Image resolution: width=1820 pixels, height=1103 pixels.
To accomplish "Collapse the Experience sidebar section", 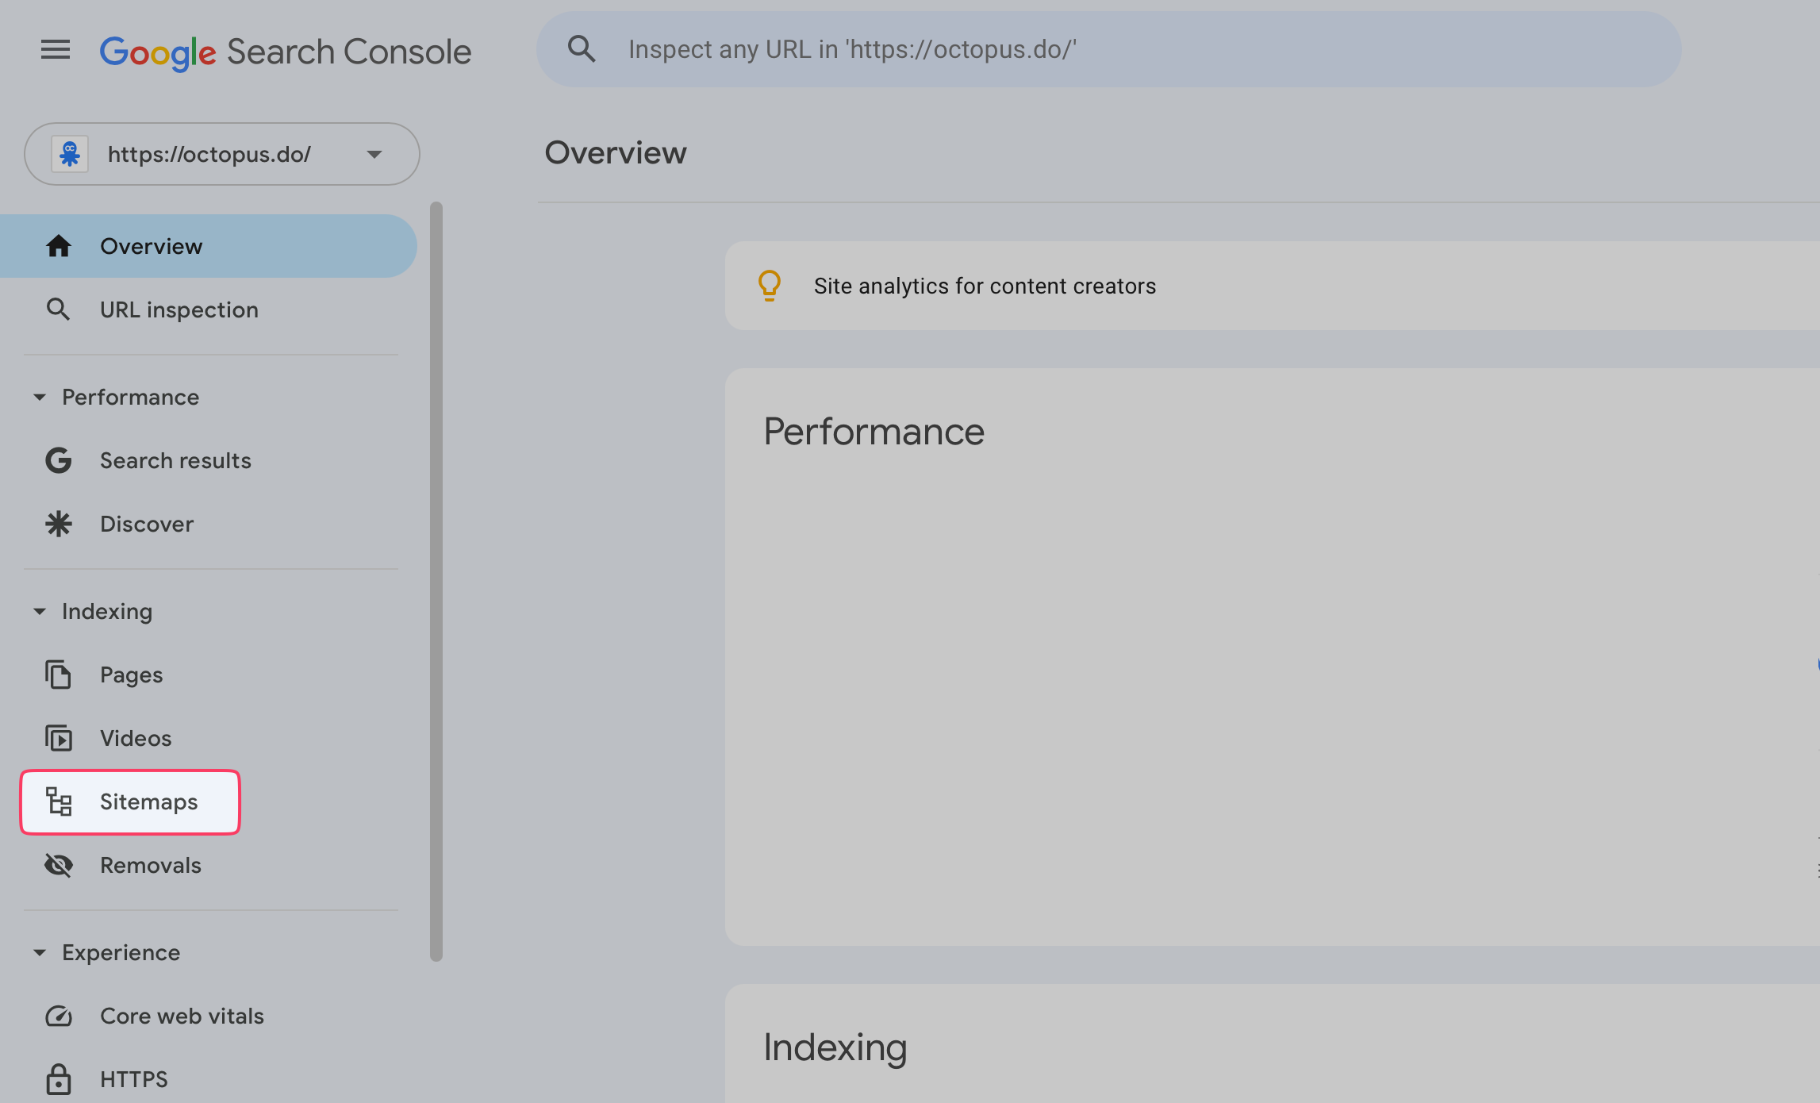I will click(x=40, y=952).
